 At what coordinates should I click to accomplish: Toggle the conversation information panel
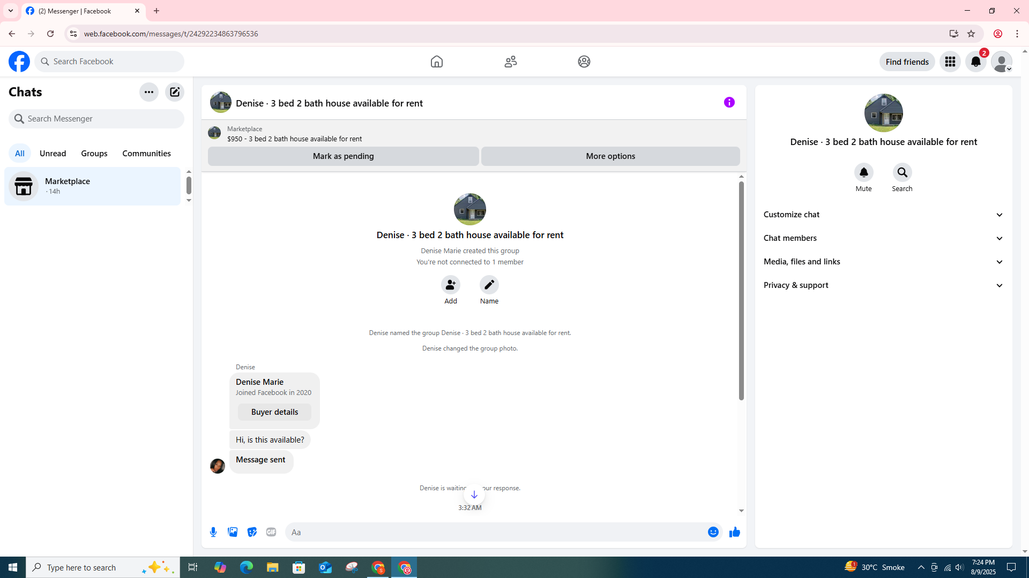pyautogui.click(x=729, y=102)
